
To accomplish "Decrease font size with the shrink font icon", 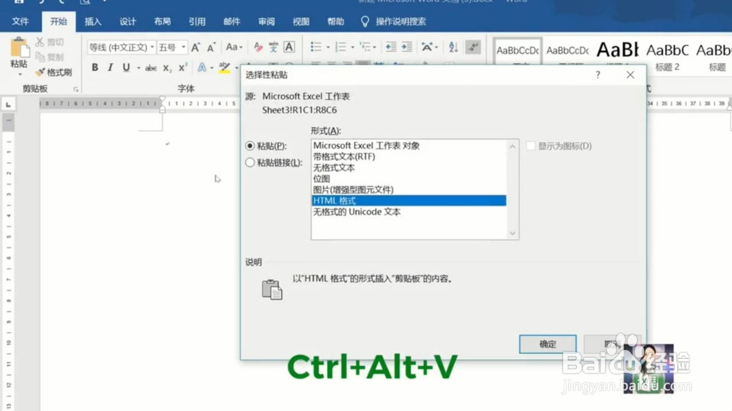I will pos(211,47).
